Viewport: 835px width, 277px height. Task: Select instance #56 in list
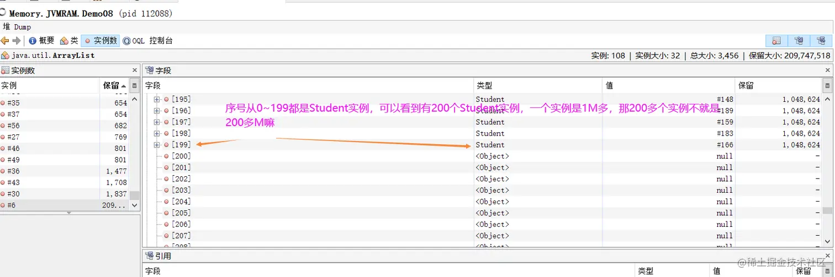click(x=65, y=126)
